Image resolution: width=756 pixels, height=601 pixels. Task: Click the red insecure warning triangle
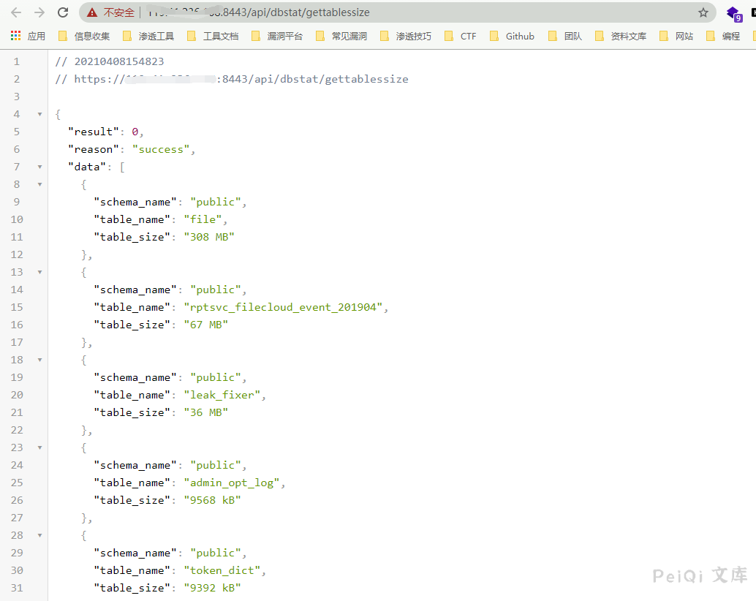[91, 12]
